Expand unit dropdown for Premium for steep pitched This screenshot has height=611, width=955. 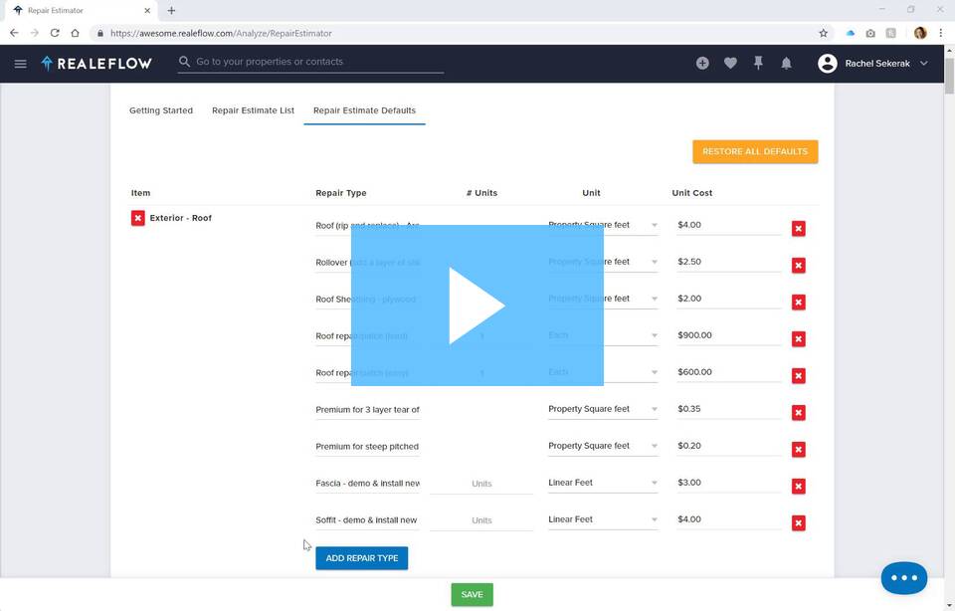click(654, 447)
